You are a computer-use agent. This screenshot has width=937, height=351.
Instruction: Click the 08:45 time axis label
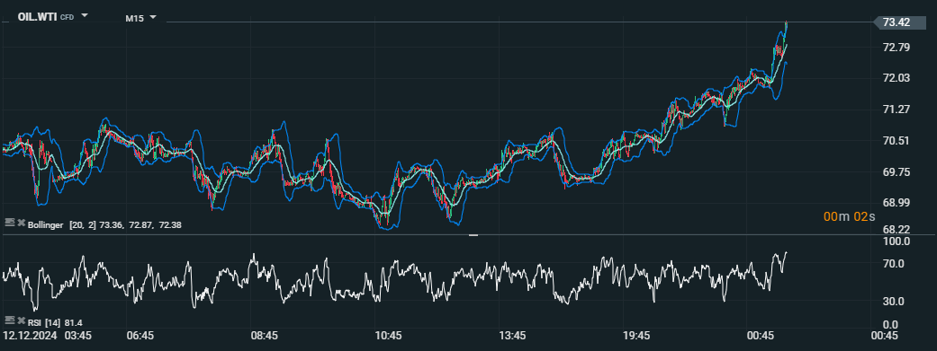265,336
